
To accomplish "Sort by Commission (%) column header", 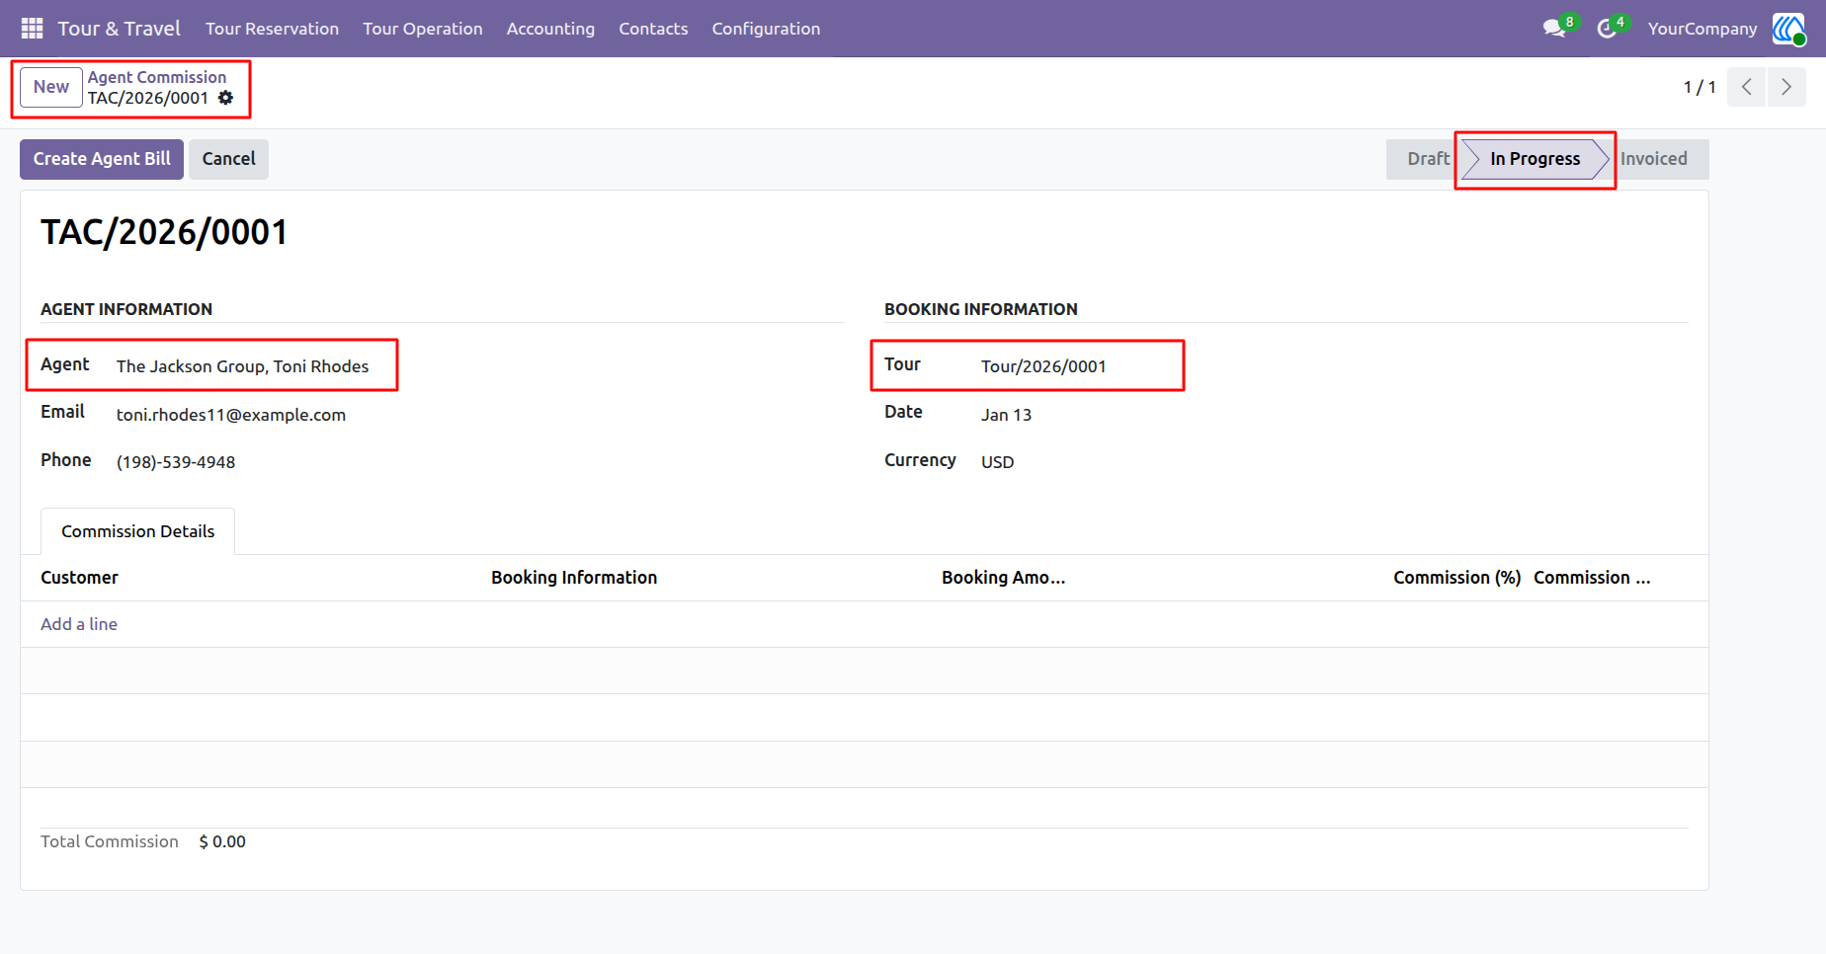I will [x=1456, y=578].
